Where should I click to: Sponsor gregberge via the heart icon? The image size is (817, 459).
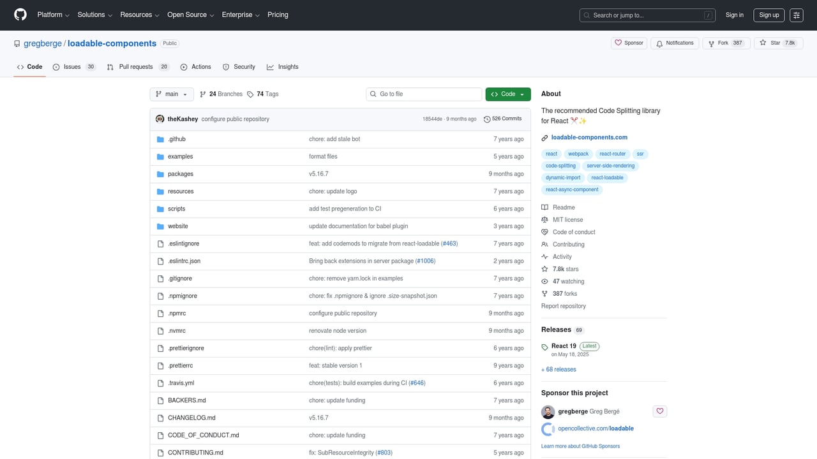point(659,411)
